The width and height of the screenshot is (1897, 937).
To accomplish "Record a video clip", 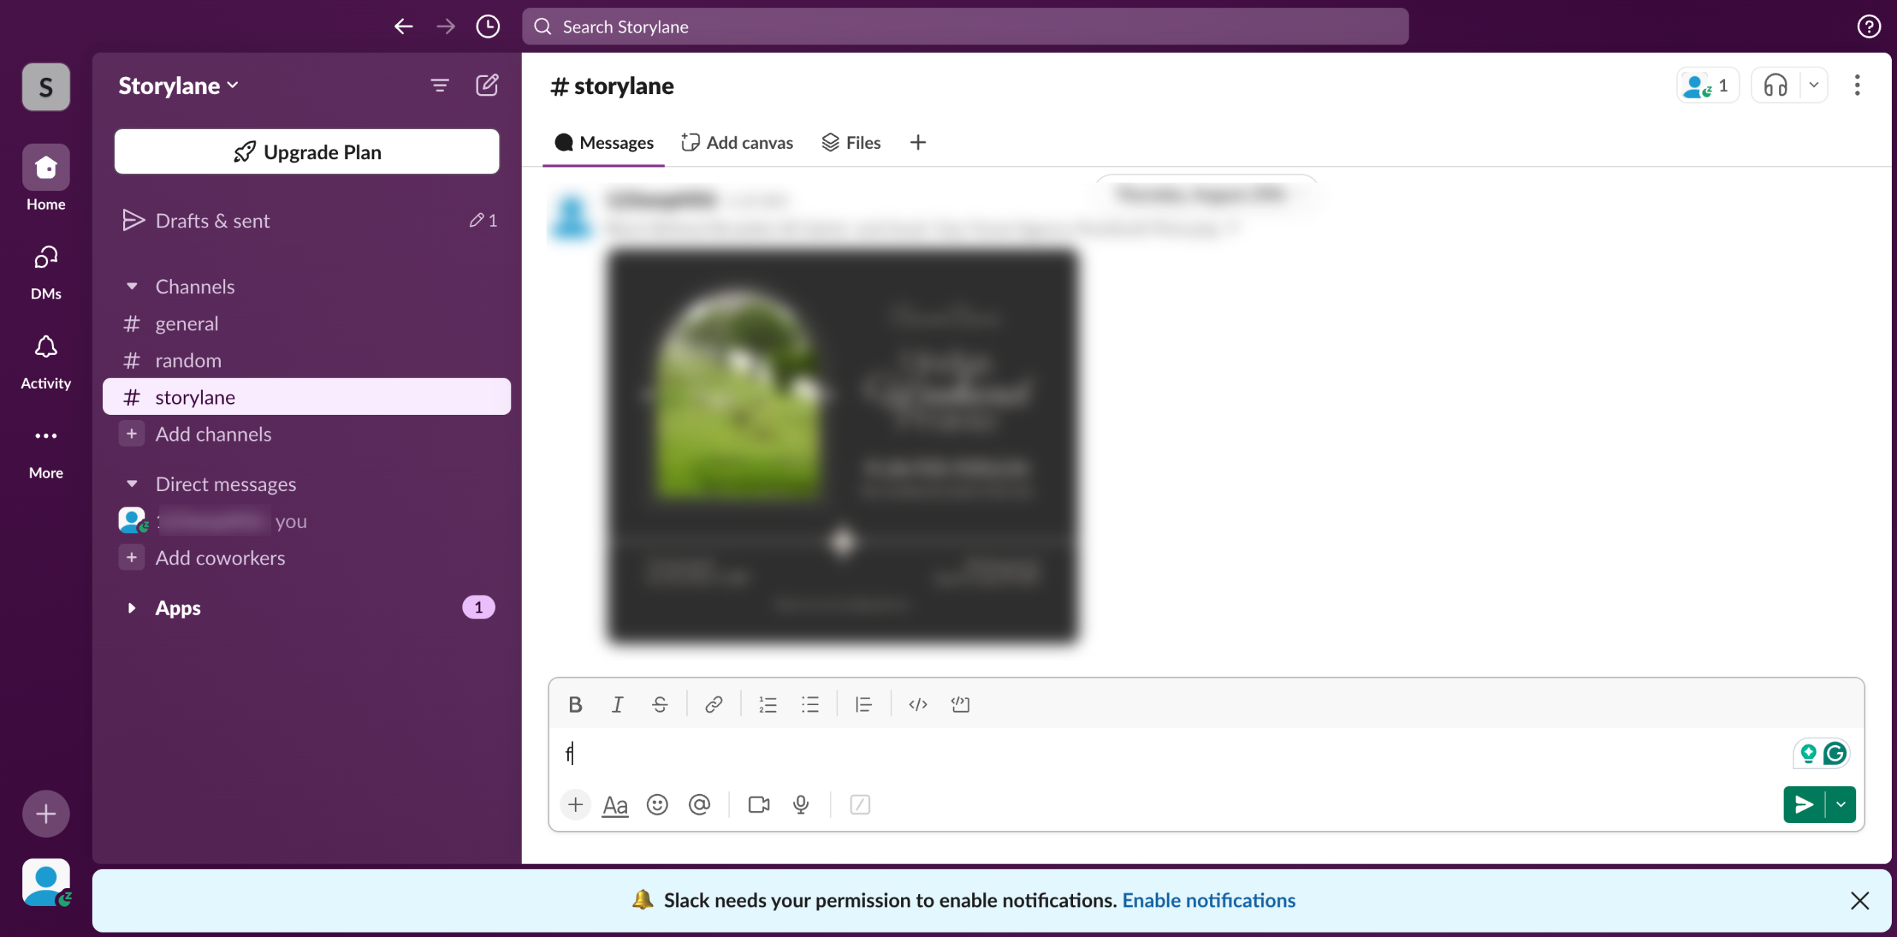I will pos(759,804).
